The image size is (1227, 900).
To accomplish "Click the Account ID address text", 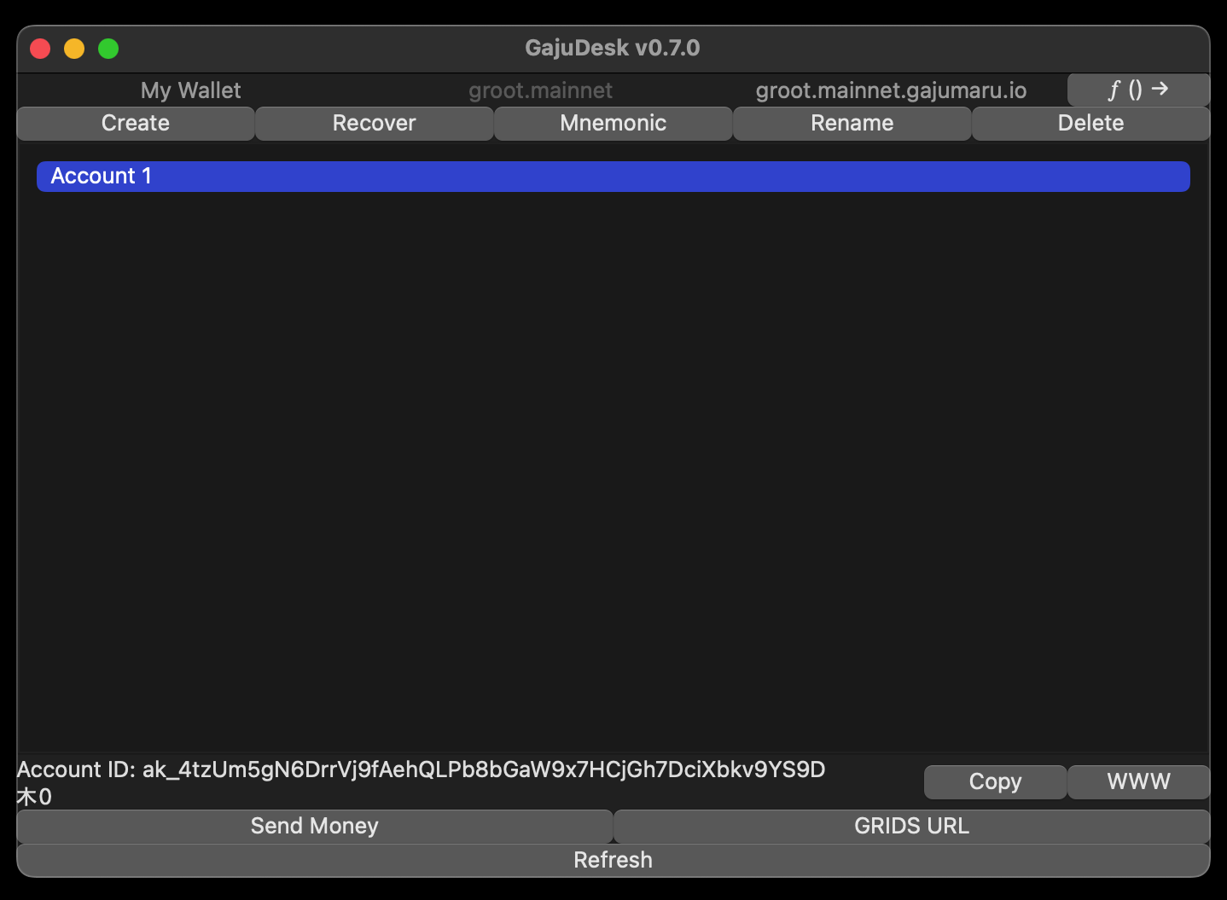I will click(x=483, y=769).
